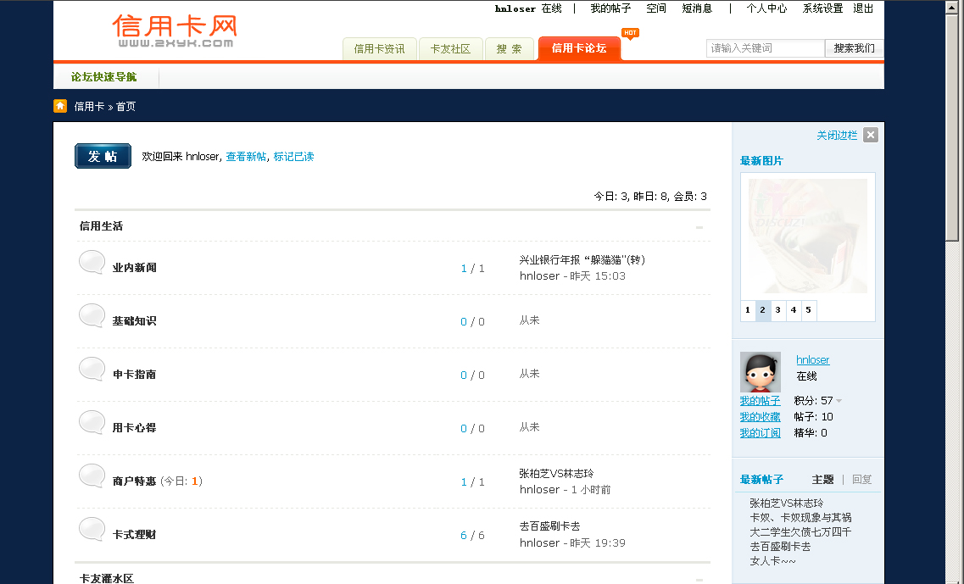
Task: Click the 用卡心得 forum bubble icon
Action: (x=92, y=423)
